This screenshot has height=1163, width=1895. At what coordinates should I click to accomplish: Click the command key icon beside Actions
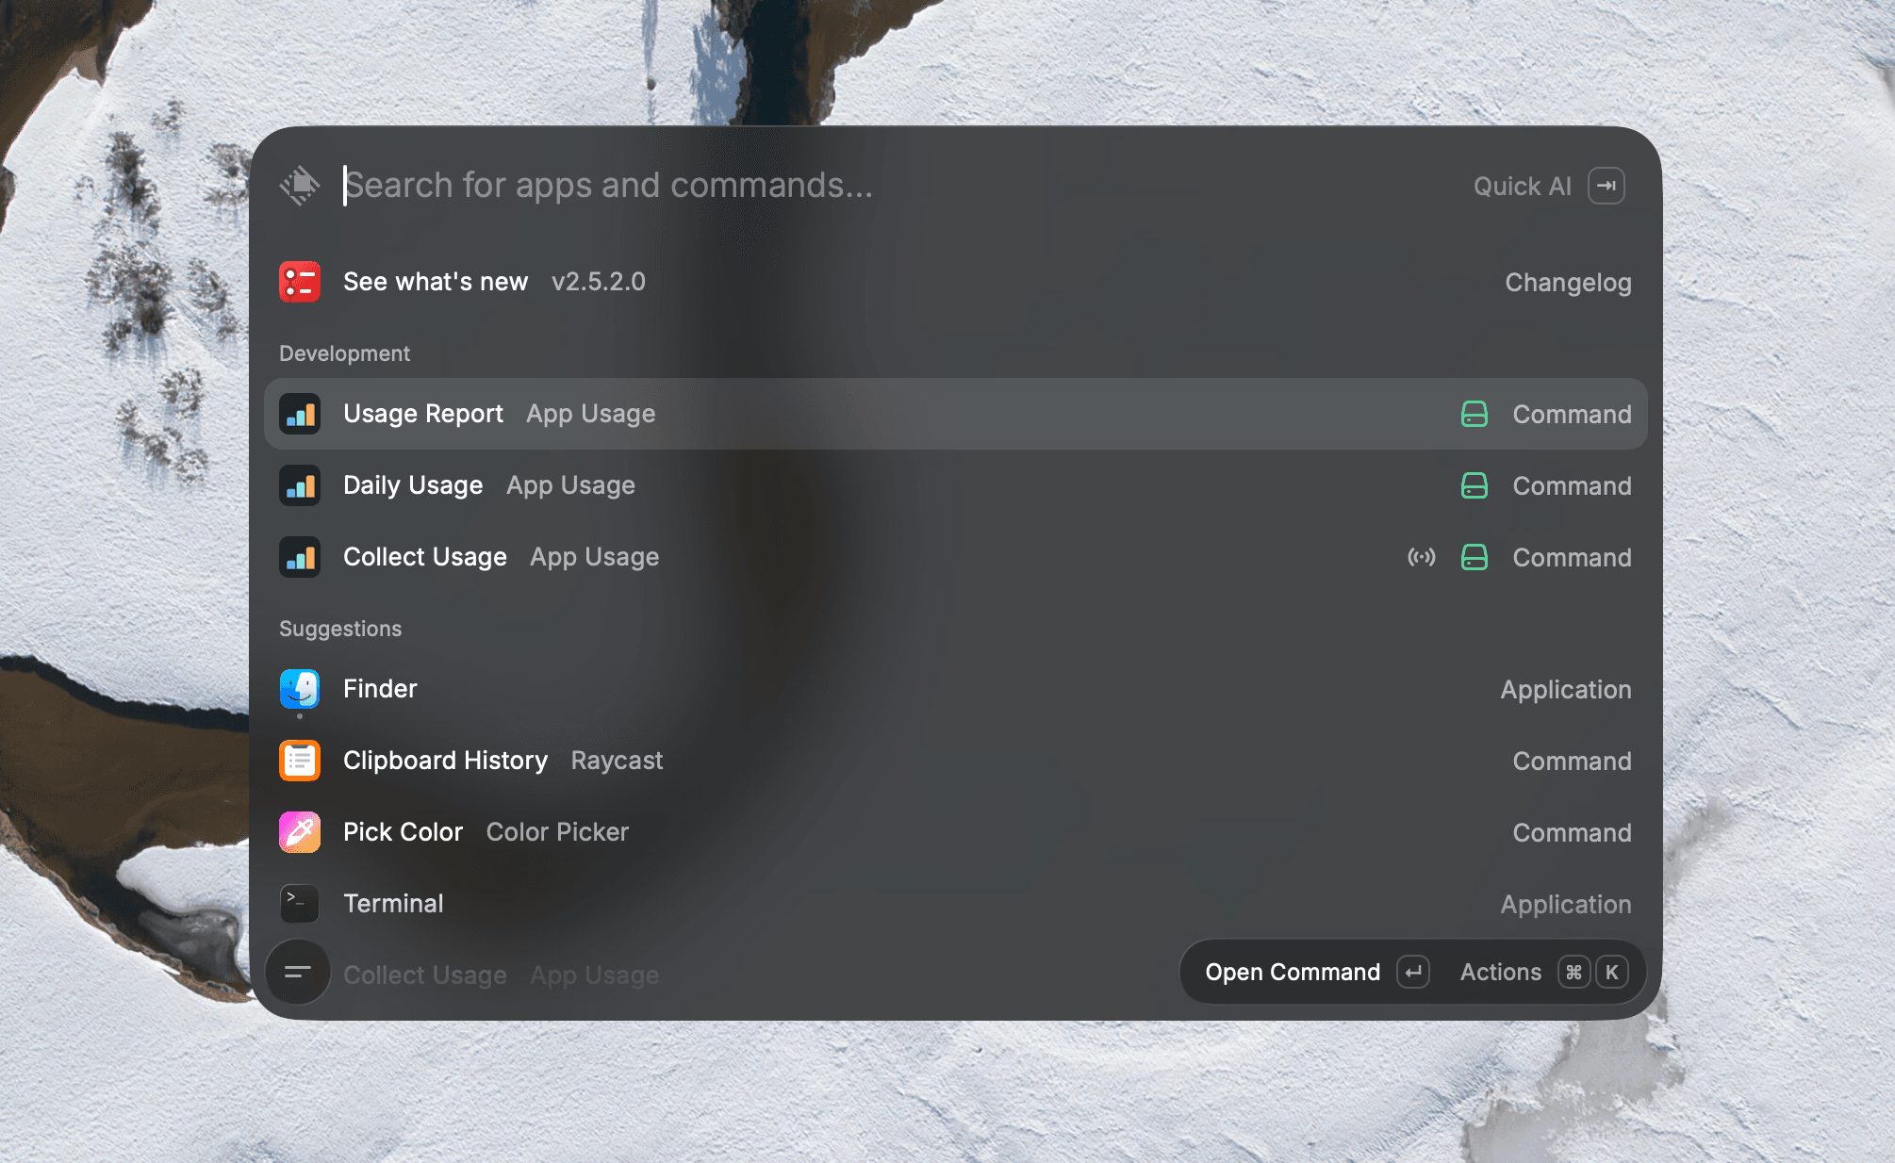1574,972
